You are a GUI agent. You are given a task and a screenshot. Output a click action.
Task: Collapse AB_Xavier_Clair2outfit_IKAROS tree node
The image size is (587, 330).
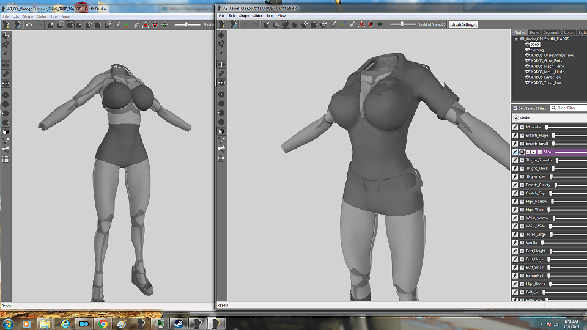(516, 39)
